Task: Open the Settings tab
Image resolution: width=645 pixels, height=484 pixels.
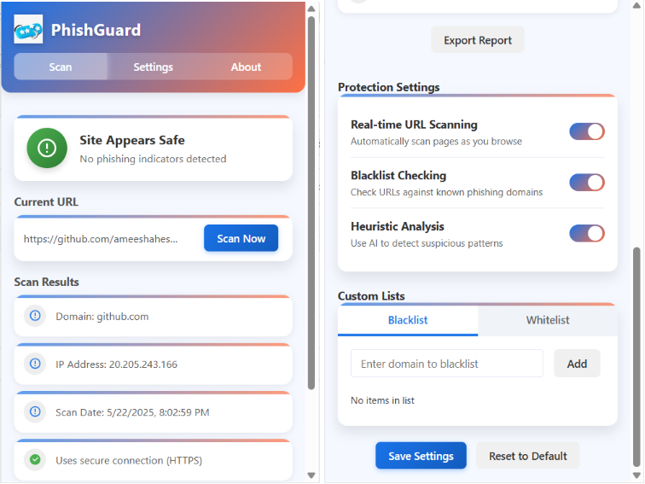Action: pos(153,67)
